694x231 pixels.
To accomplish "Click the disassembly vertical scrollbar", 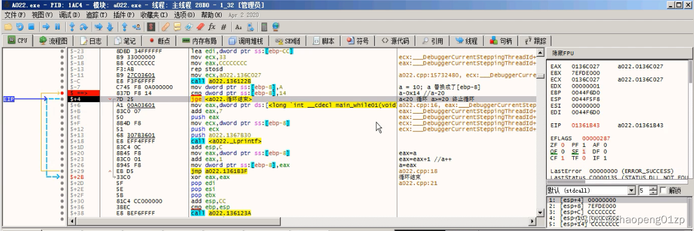I will 541,133.
